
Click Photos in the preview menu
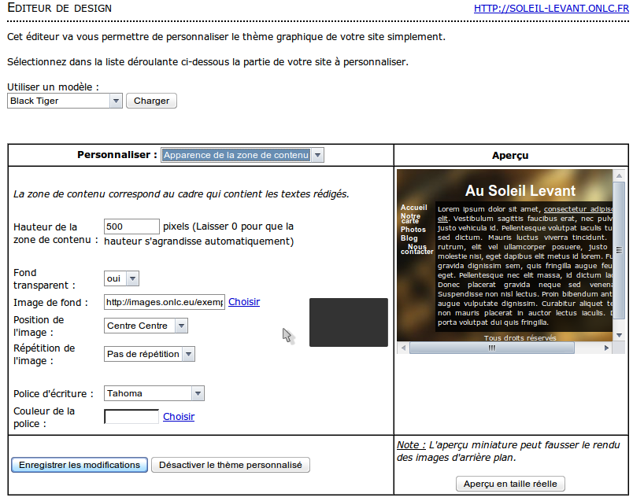click(413, 230)
